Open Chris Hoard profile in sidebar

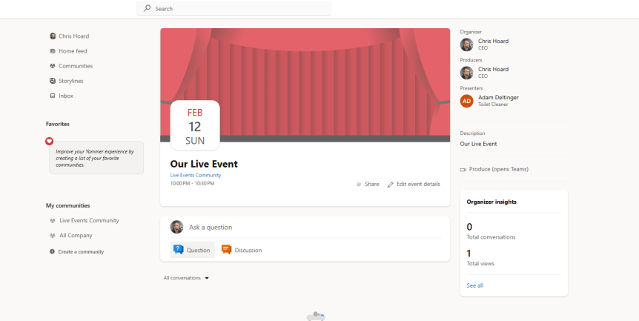[x=73, y=36]
